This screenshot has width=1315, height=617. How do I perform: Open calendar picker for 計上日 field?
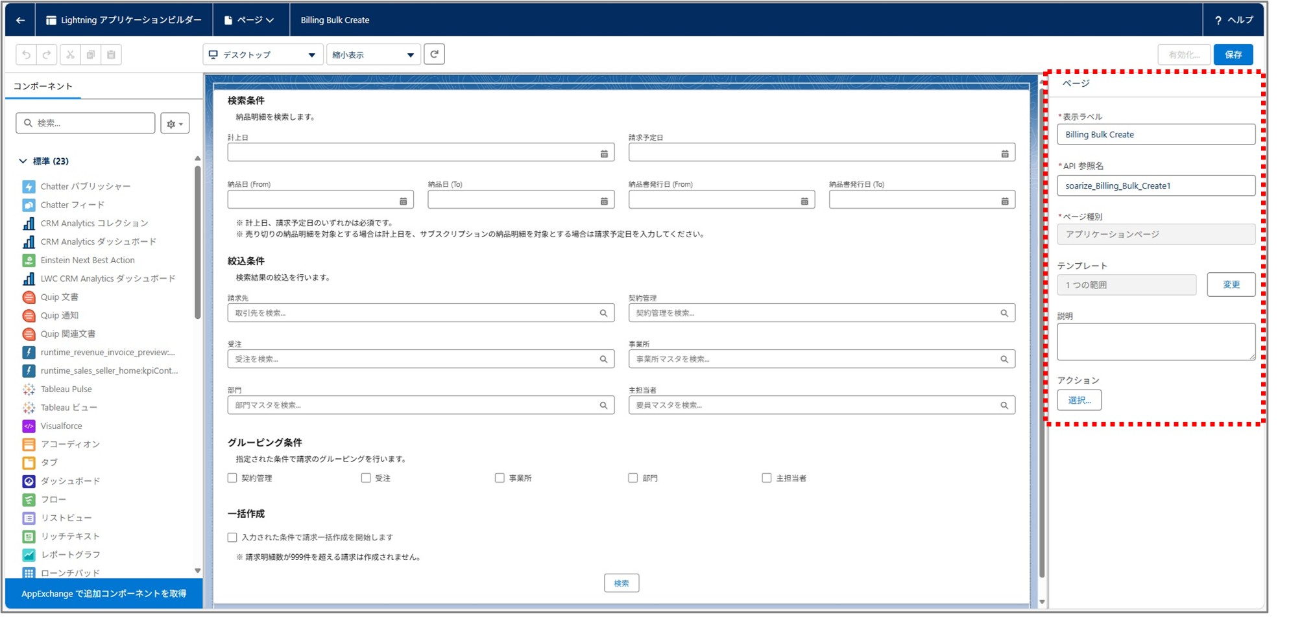[x=603, y=154]
